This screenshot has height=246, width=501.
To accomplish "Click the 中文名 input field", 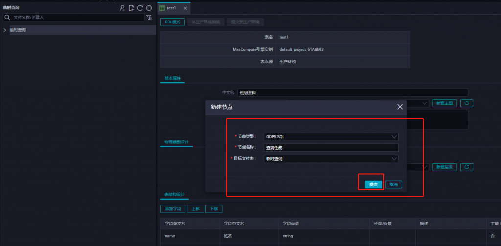I will (x=353, y=93).
